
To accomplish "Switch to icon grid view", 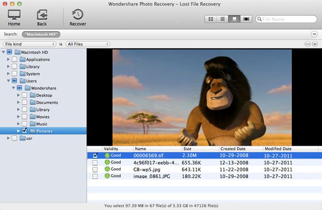I will (x=211, y=19).
